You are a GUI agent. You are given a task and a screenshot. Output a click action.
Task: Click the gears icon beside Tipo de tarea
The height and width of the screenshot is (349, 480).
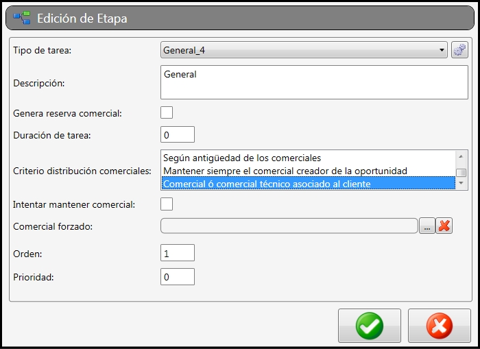pyautogui.click(x=459, y=50)
